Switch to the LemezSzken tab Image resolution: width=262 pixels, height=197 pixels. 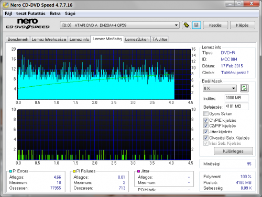click(x=137, y=39)
